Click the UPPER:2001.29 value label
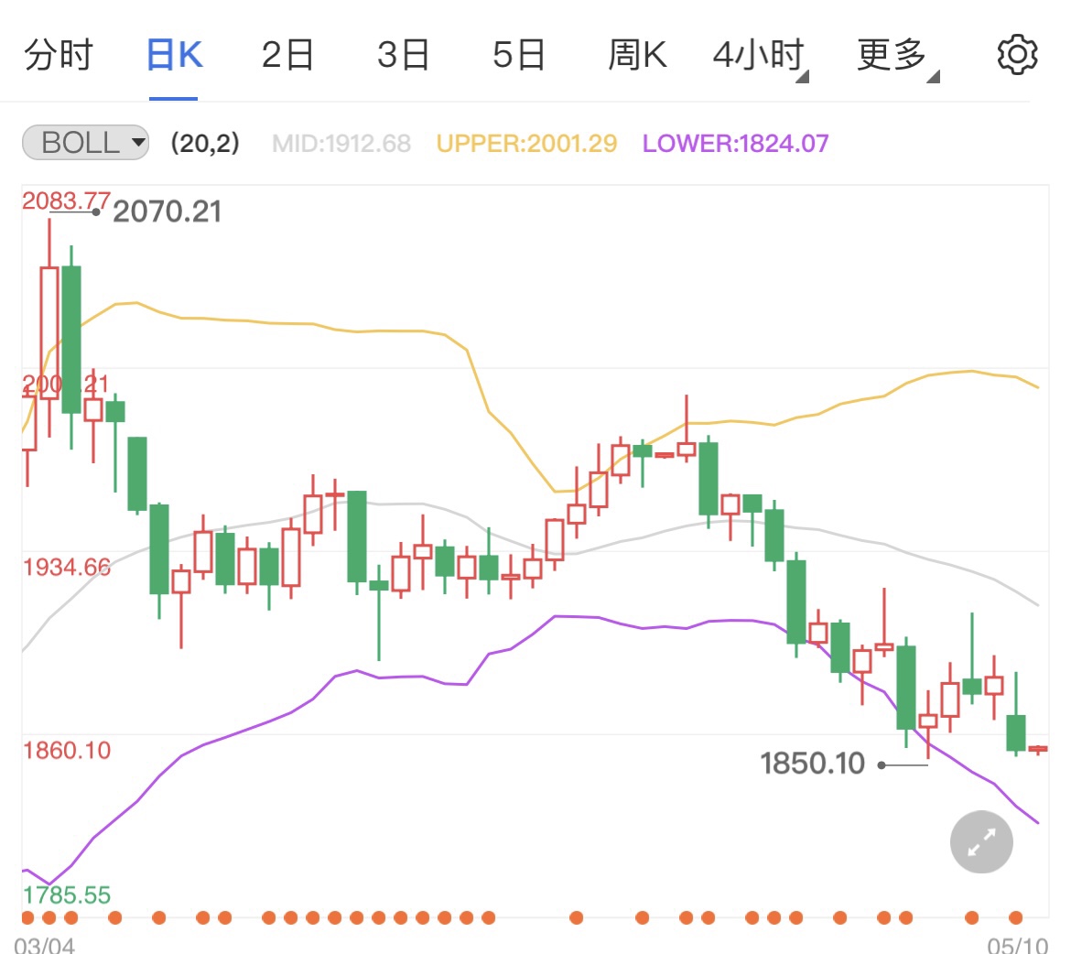This screenshot has height=954, width=1071. pos(526,144)
